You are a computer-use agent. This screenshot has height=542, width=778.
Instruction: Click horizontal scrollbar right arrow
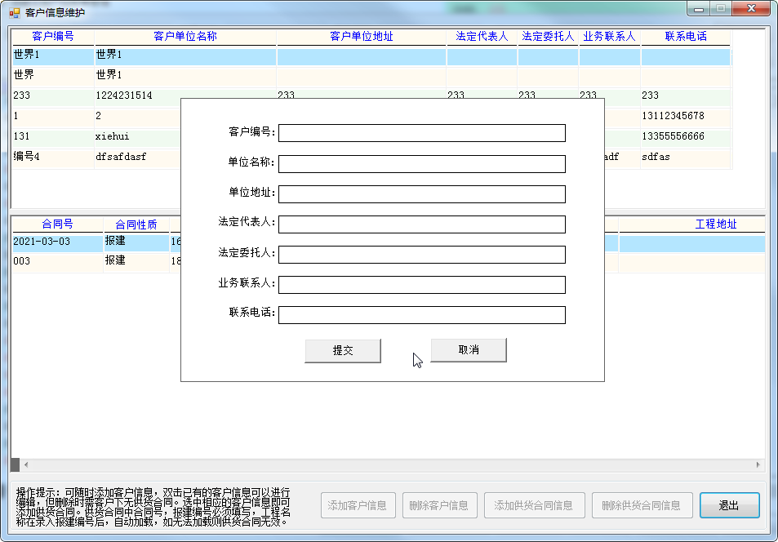click(758, 464)
